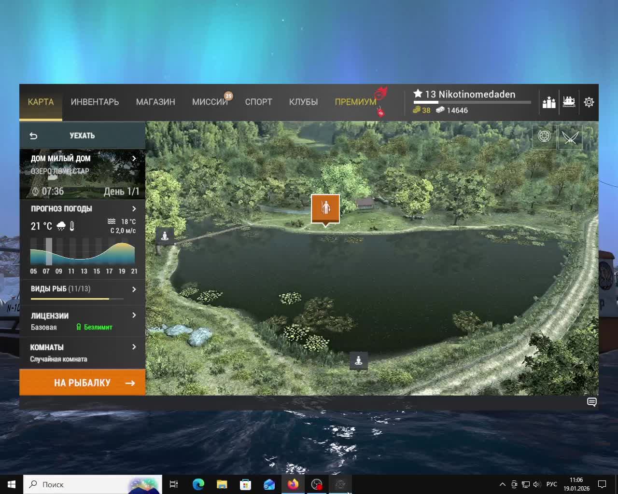Open Firefox from the taskbar

(x=293, y=484)
